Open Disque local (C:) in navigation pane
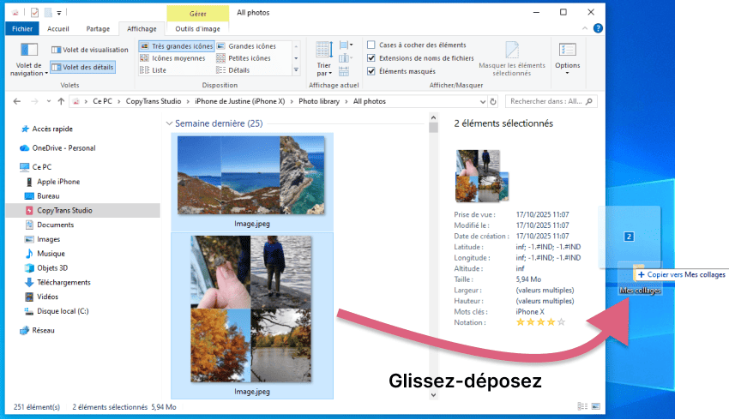Viewport: 729px width, 420px height. coord(57,311)
